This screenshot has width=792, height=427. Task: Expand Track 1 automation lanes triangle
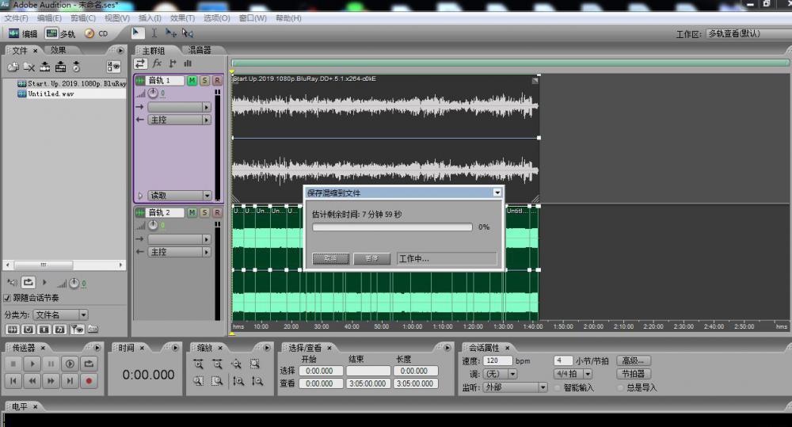140,196
